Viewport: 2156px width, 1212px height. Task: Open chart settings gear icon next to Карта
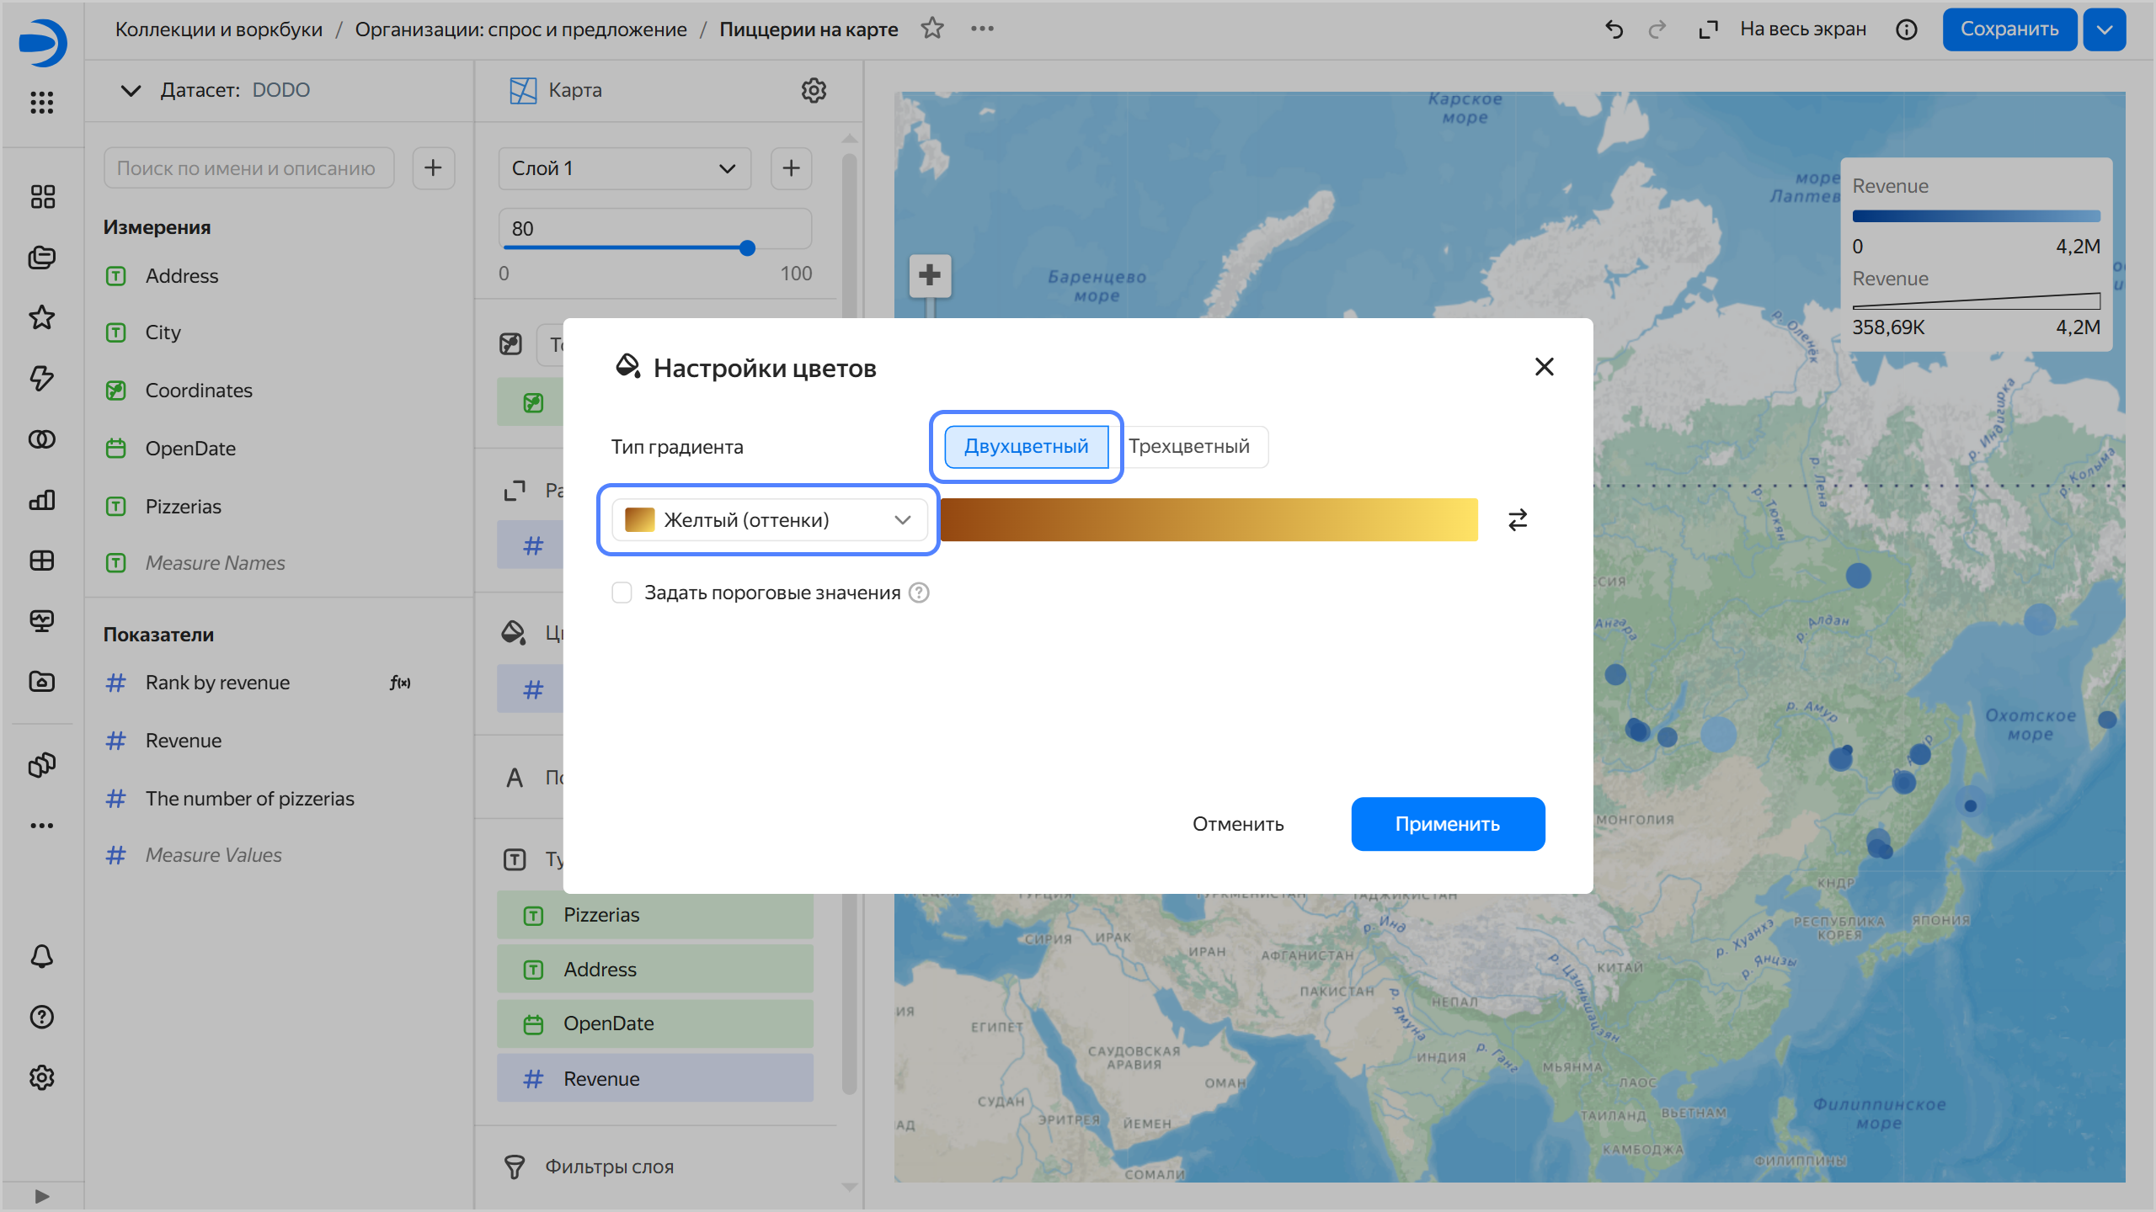[814, 90]
